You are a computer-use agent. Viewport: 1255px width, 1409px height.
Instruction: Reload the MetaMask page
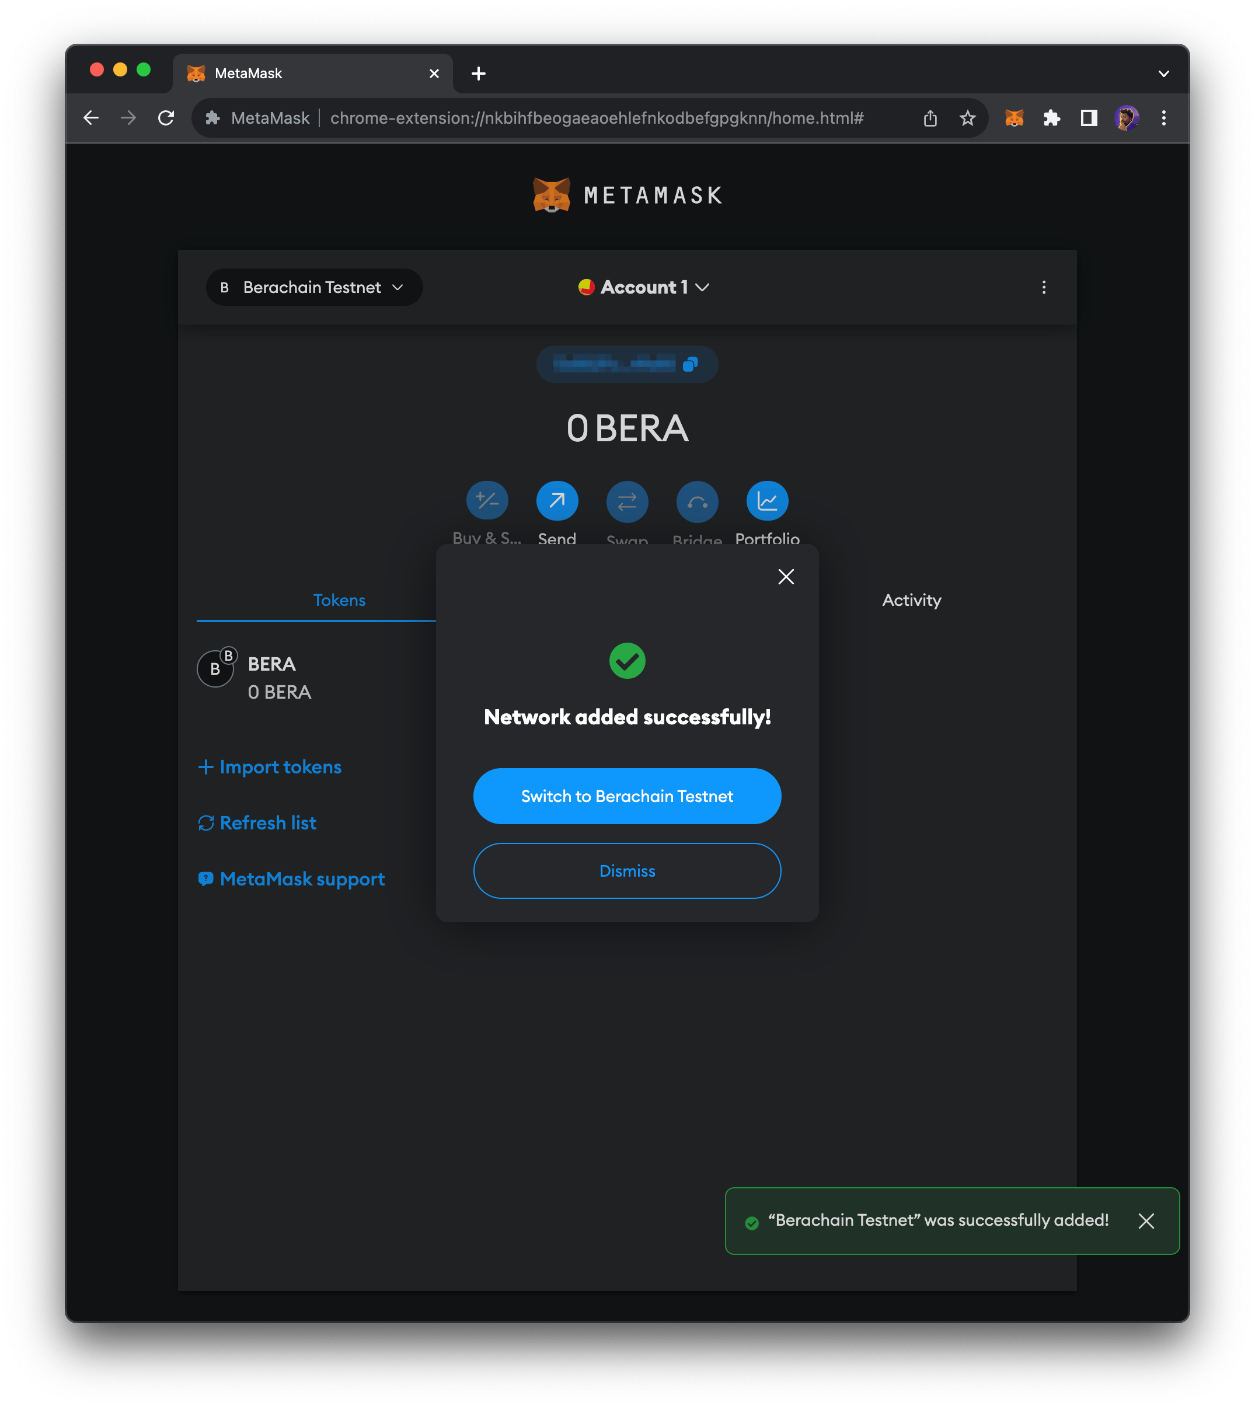point(166,118)
